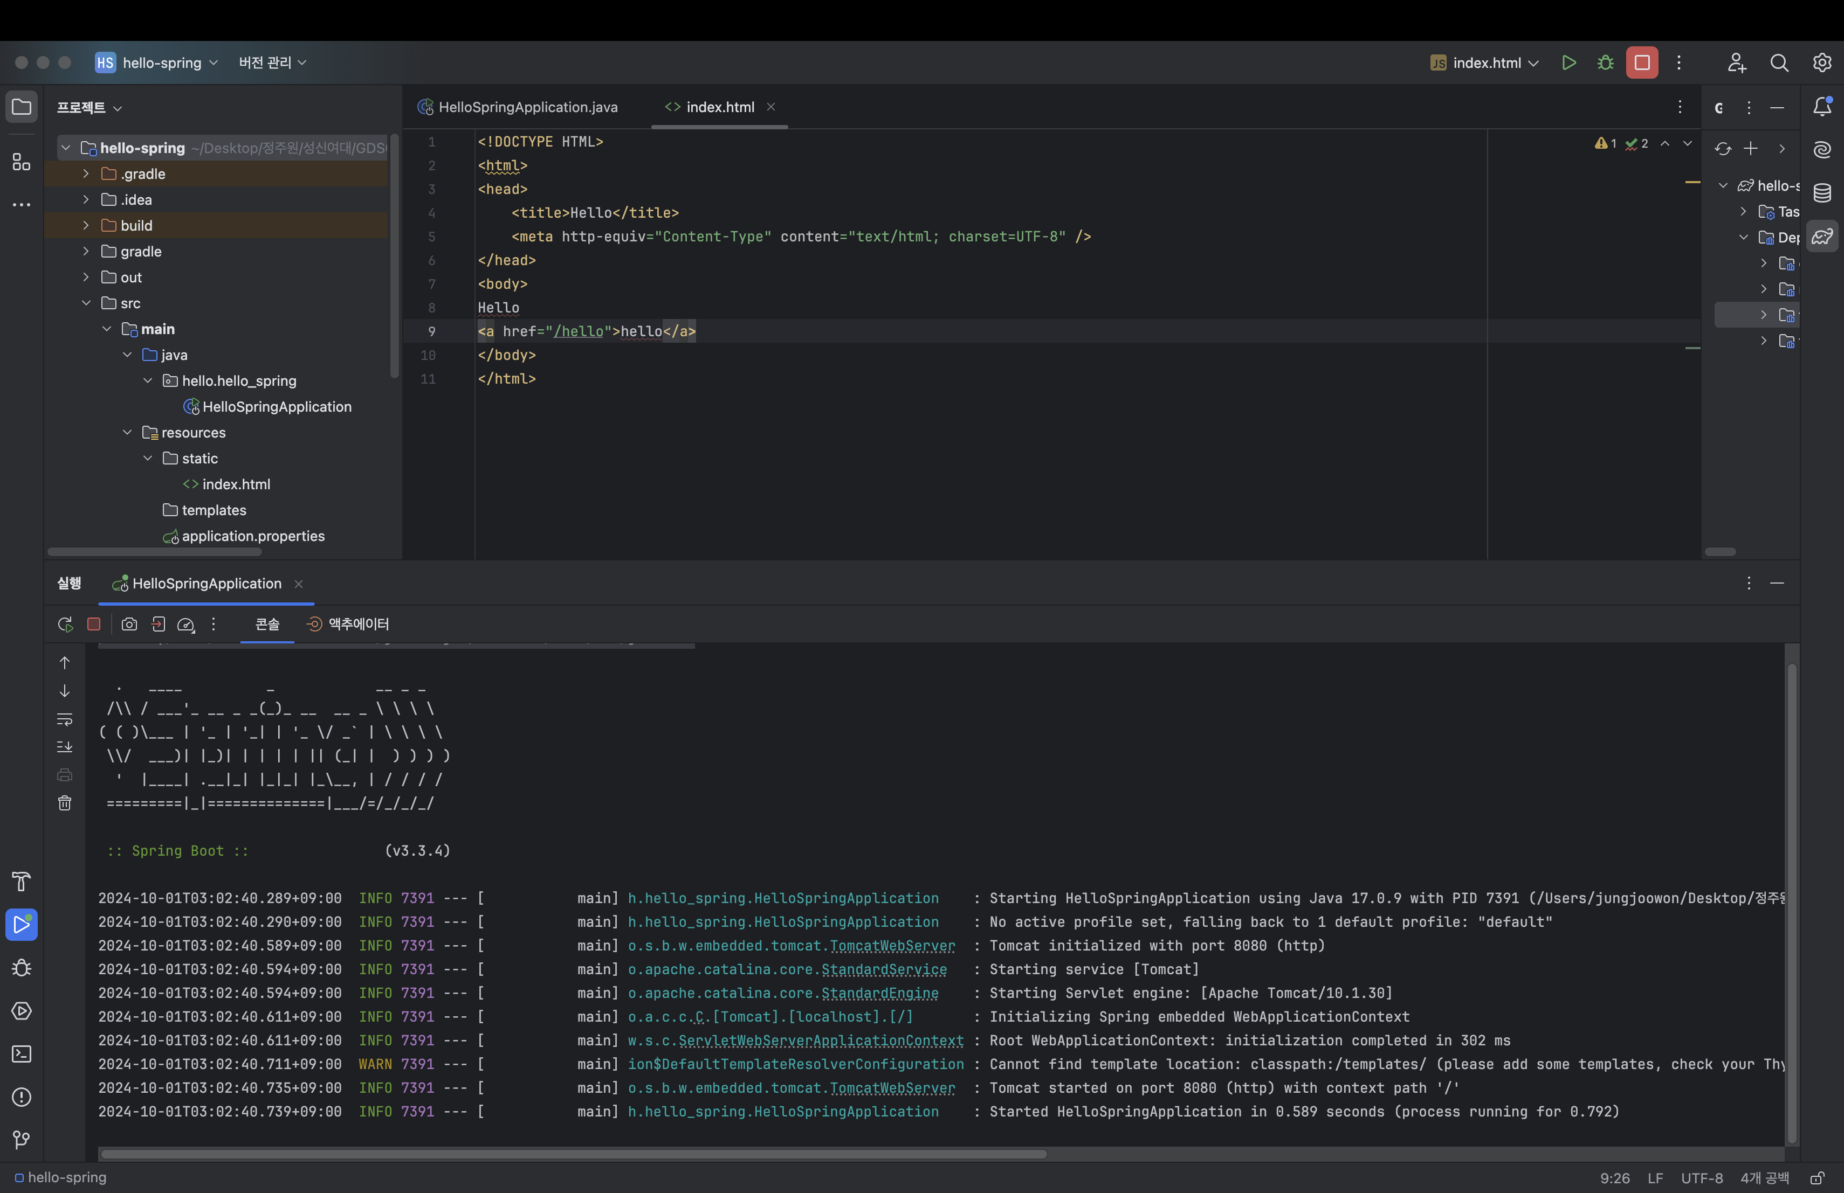Screen dimensions: 1844x1193
Task: Show more tool windows via ellipsis
Action: coord(22,205)
